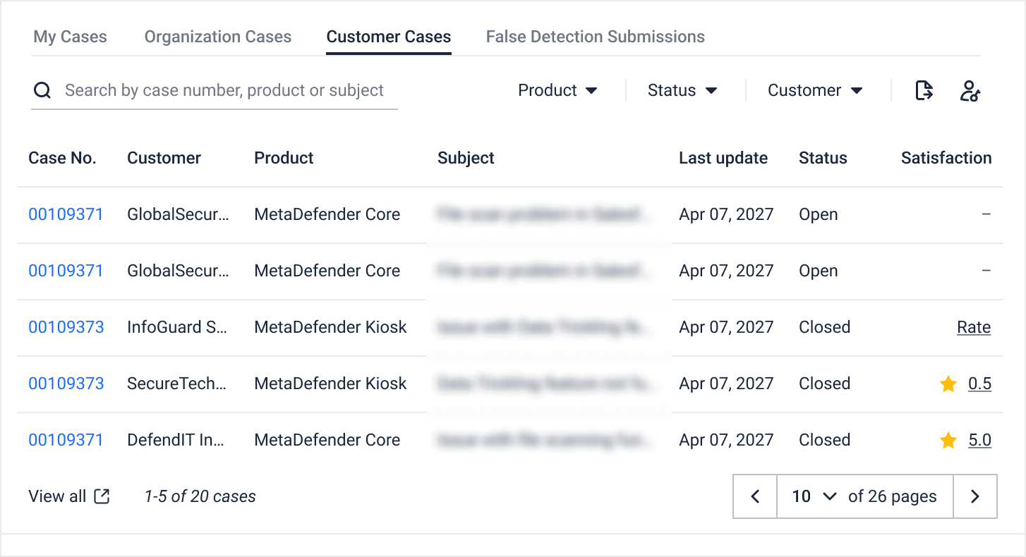Switch to the Organization Cases tab

click(218, 37)
